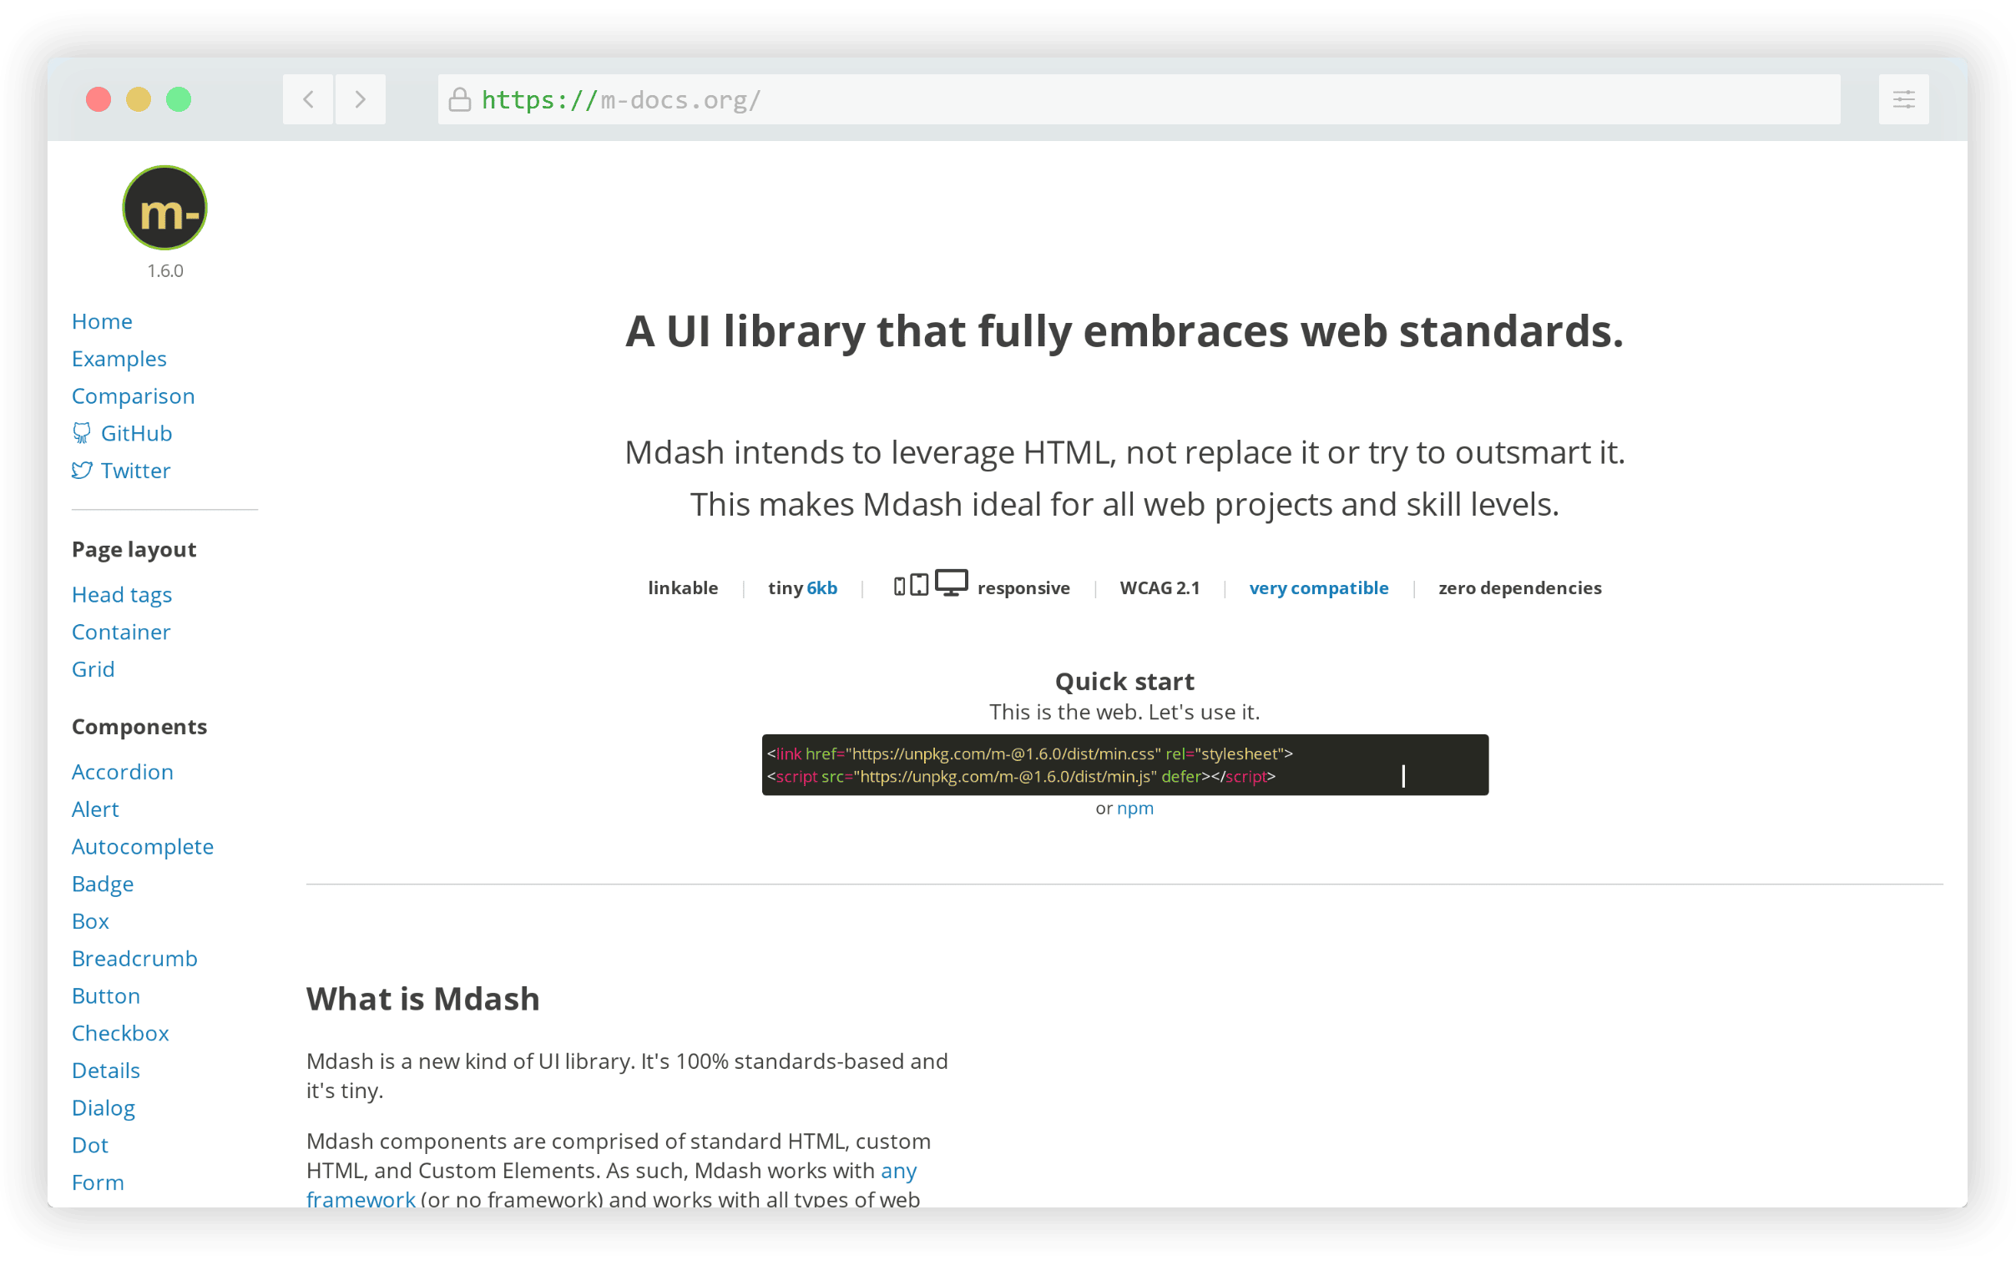Navigate to Head tags page
This screenshot has width=2016, height=1265.
(121, 595)
